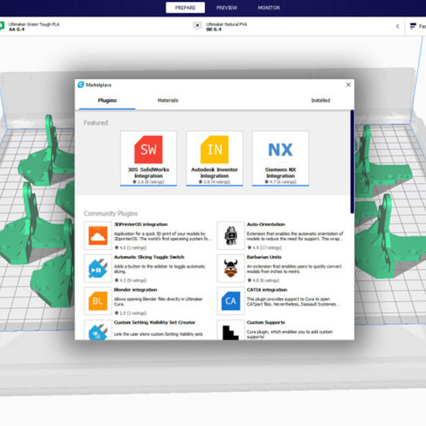Select Ultimaker Green Tough PLA extruder
The width and height of the screenshot is (426, 426).
click(34, 27)
